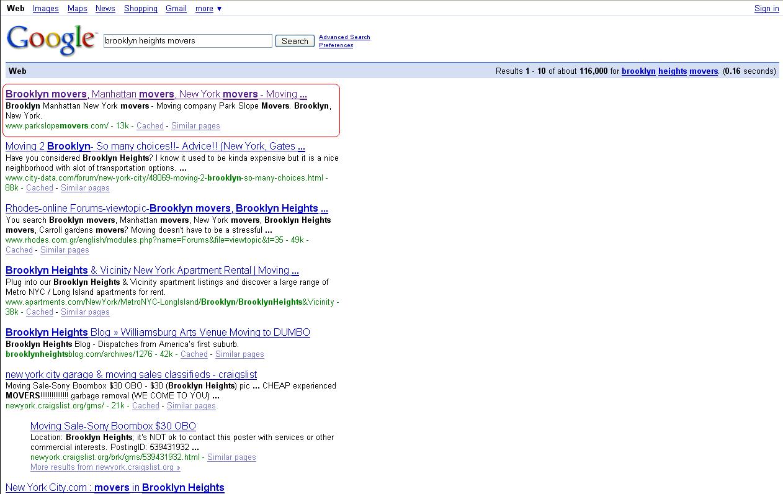This screenshot has height=494, width=783.
Task: Open Advanced Search link
Action: [x=344, y=37]
